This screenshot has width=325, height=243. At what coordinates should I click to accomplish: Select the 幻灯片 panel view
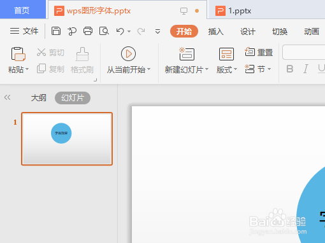coord(73,98)
